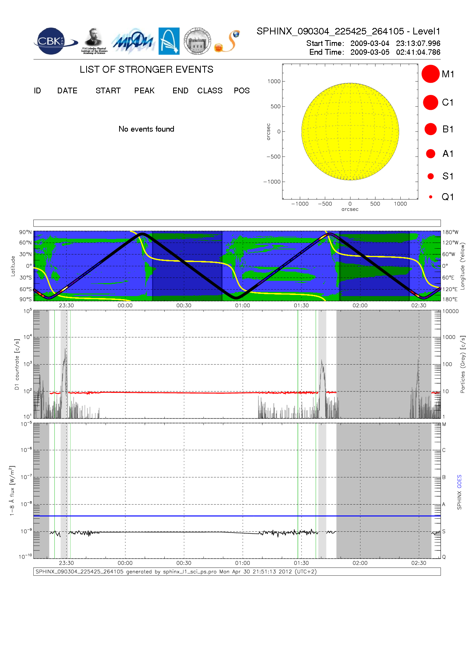Viewport: 475px width, 671px height.
Task: Click the LIST OF STRONGER EVENTS heading
Action: 146,70
